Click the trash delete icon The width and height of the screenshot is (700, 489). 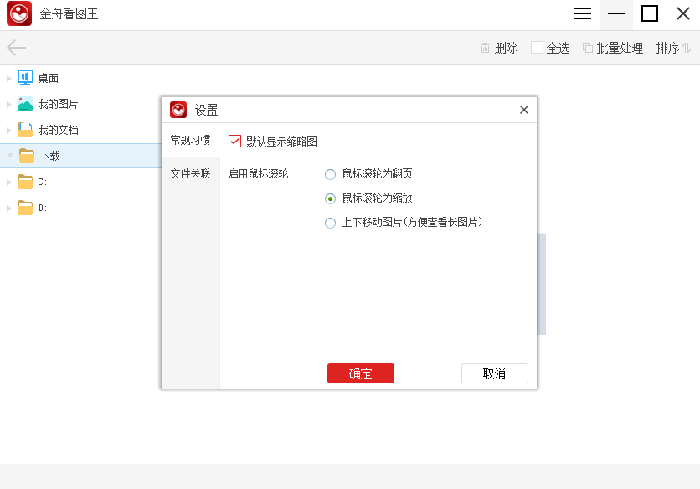485,48
